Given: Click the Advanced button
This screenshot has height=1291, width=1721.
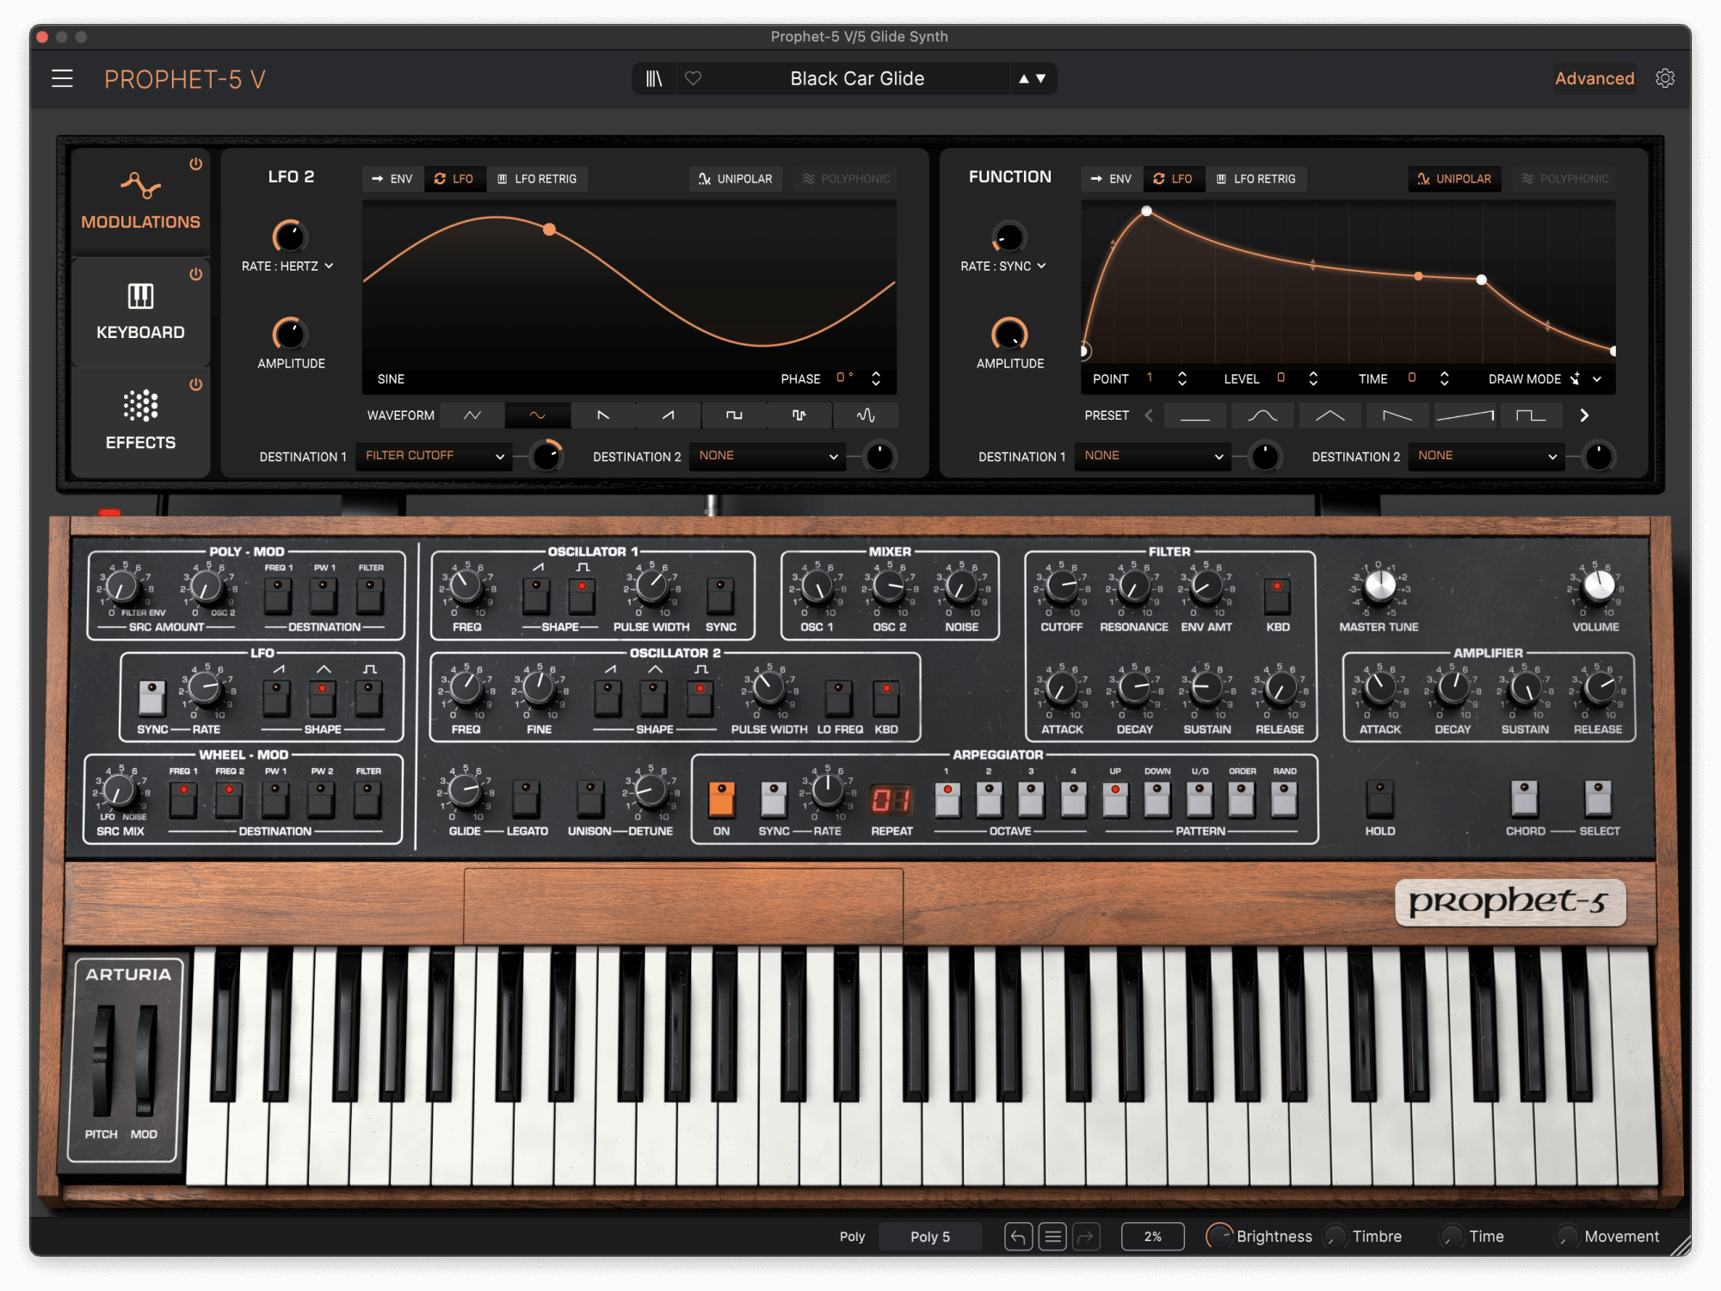Looking at the screenshot, I should point(1594,79).
